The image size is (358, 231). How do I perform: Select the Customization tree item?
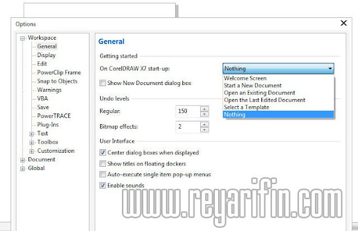point(56,150)
